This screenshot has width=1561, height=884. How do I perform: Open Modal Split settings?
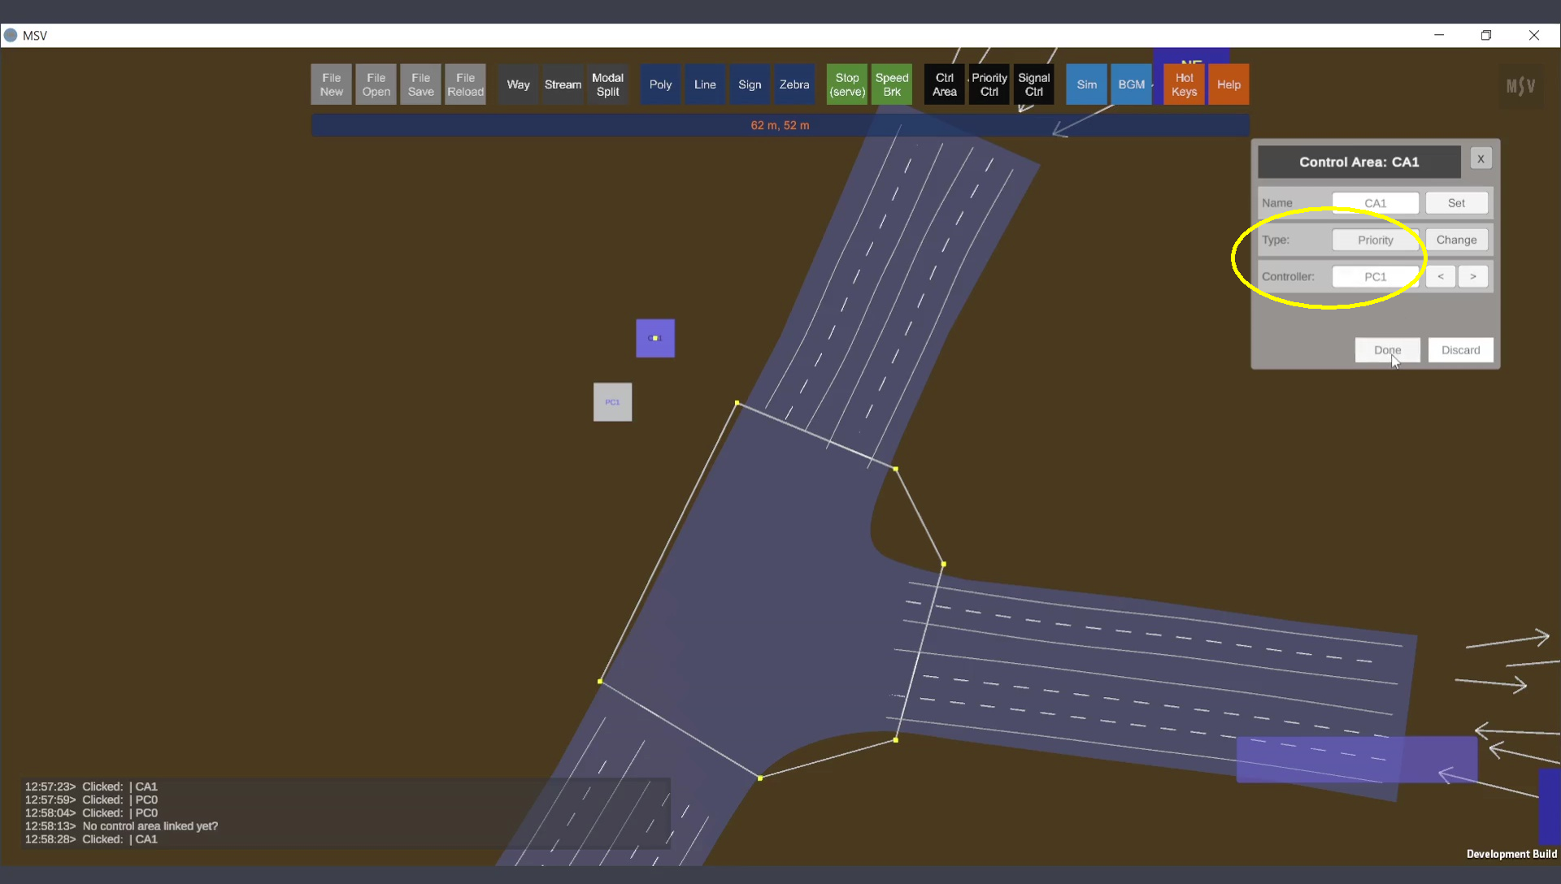(607, 84)
